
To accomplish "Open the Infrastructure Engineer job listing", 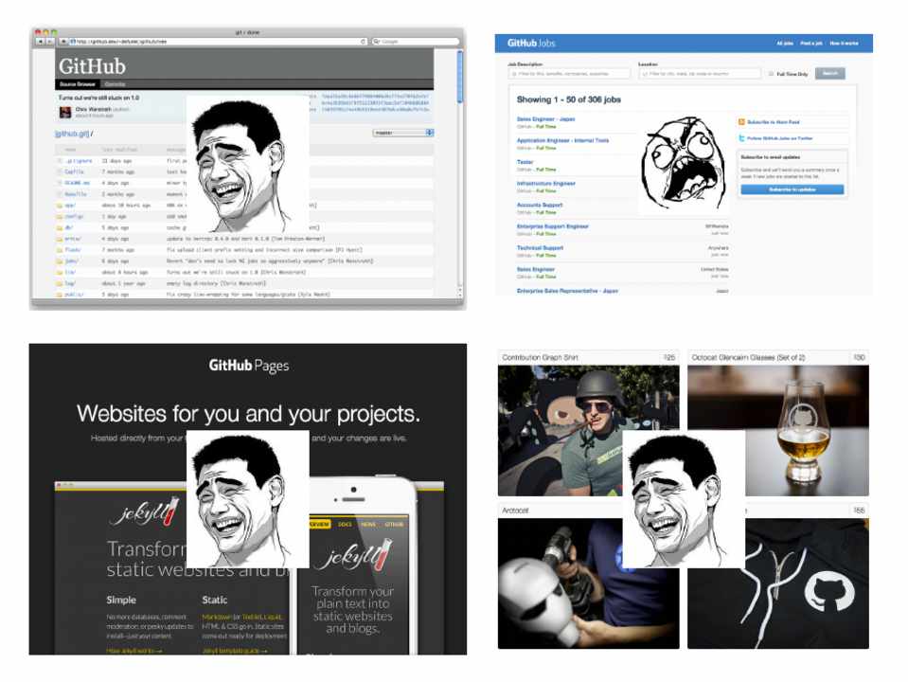I will point(545,184).
